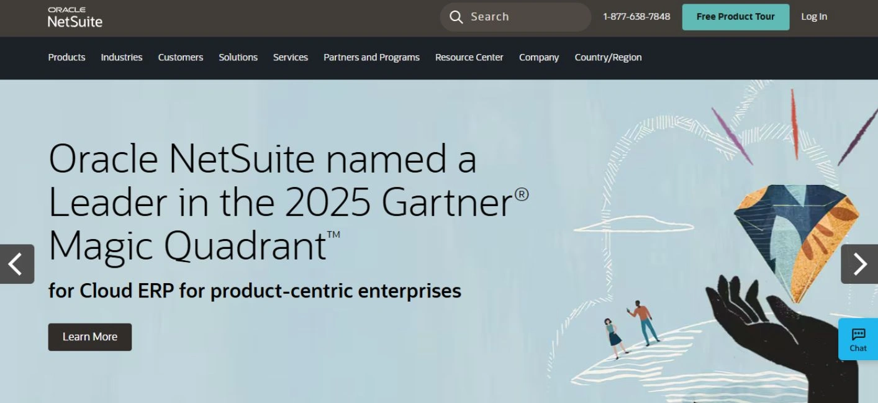
Task: Open the Customers menu
Action: [181, 57]
